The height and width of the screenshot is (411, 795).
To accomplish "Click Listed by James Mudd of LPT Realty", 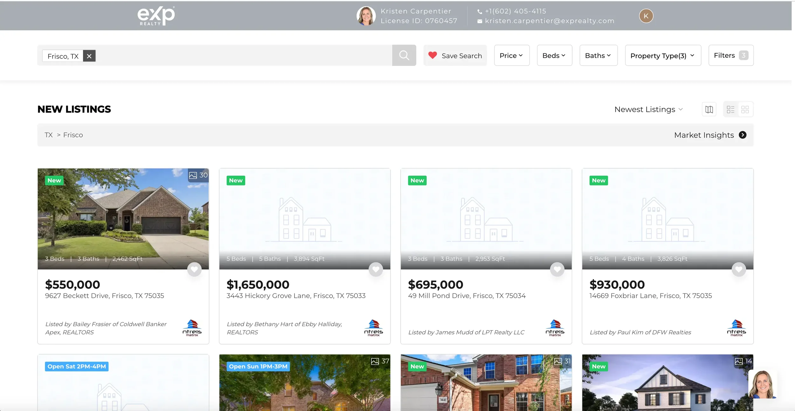I will coord(466,332).
